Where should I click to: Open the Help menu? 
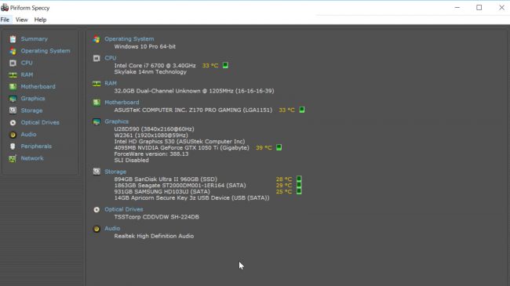click(x=40, y=20)
